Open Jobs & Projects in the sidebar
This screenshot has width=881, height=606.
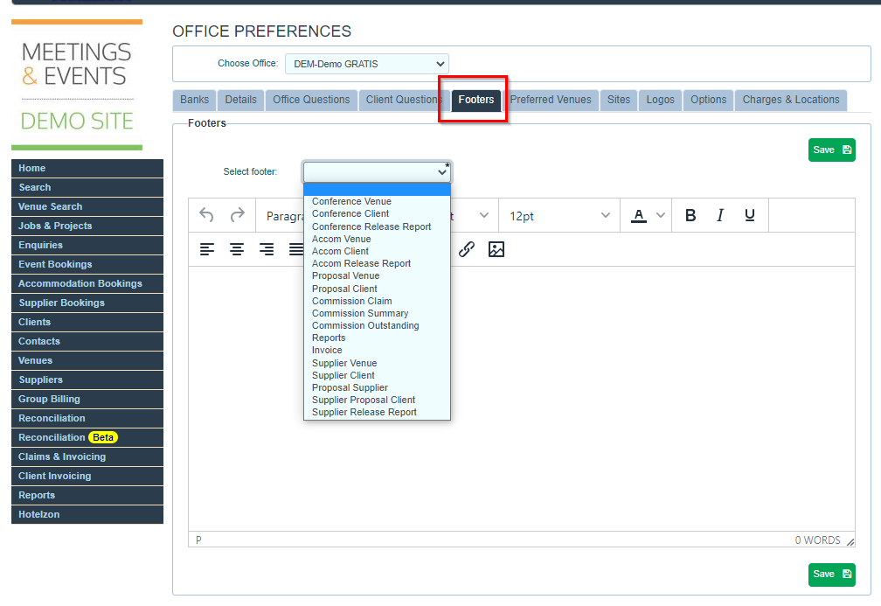[x=87, y=226]
